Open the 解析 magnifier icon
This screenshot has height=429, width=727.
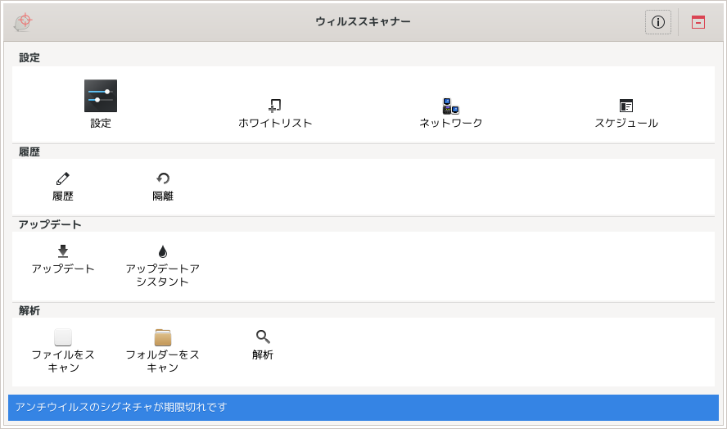263,336
